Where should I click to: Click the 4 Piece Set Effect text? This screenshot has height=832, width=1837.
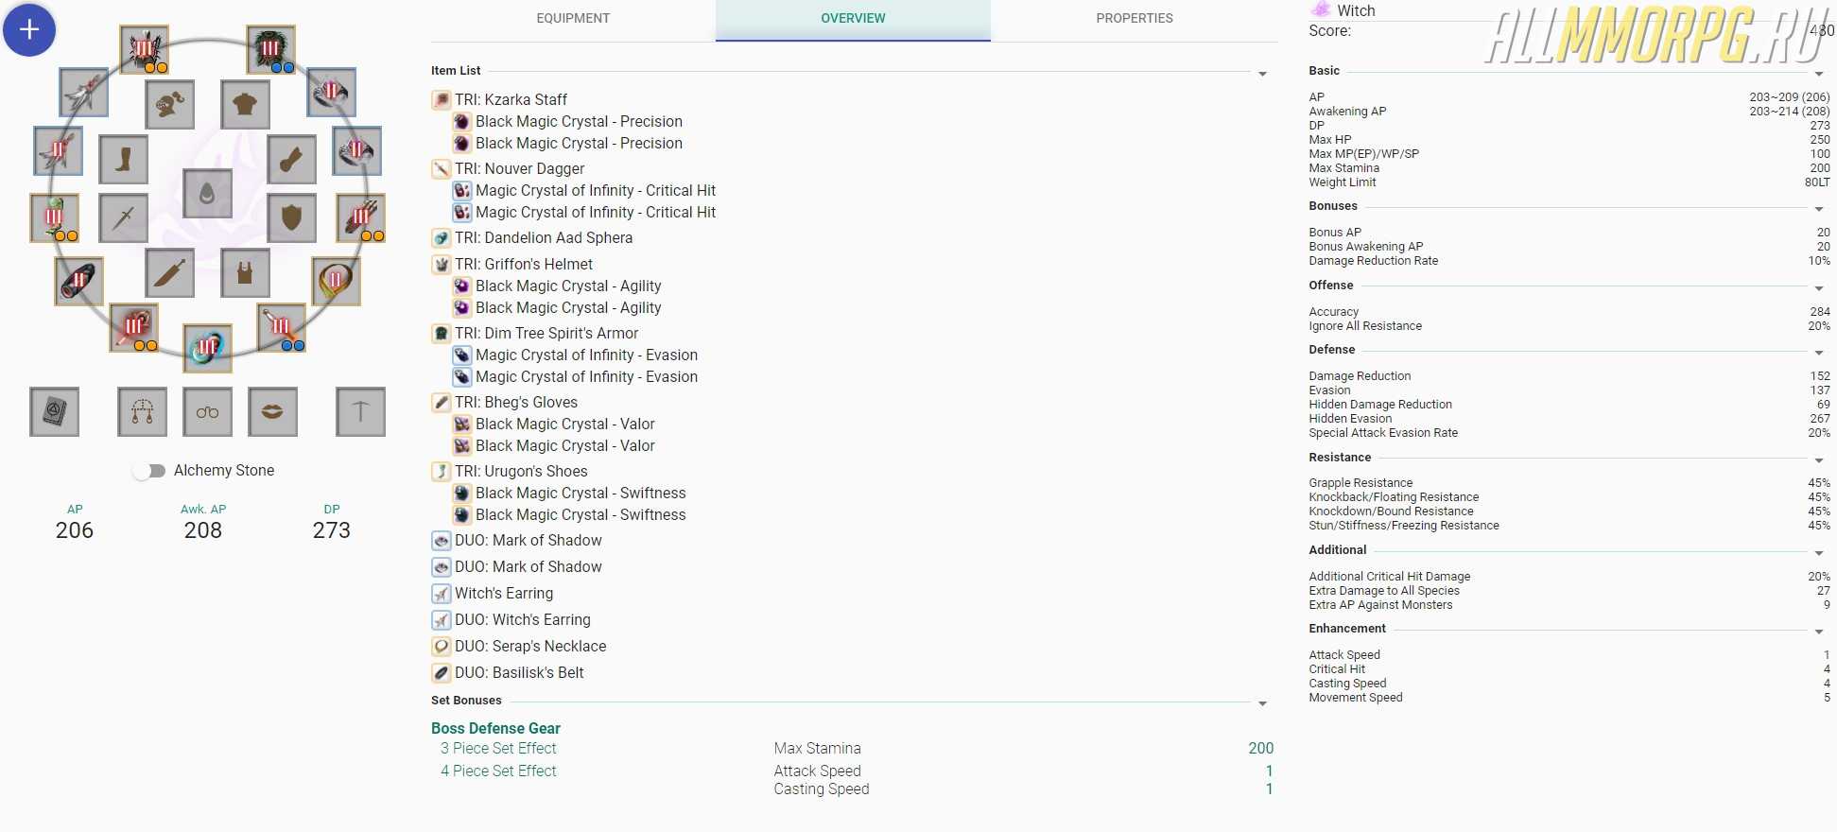[x=498, y=771]
